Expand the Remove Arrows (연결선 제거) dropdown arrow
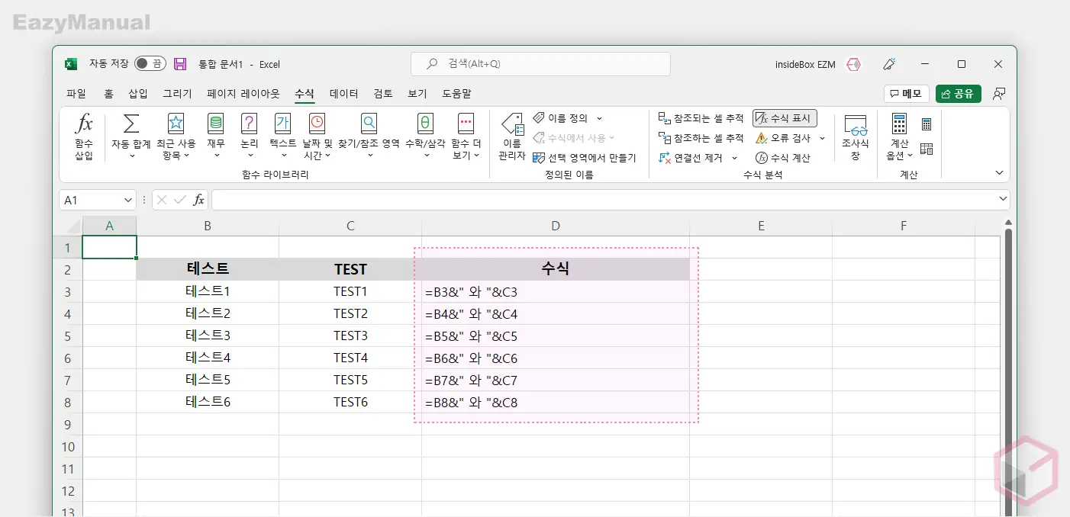Screen dimensions: 1070x517 coord(734,158)
